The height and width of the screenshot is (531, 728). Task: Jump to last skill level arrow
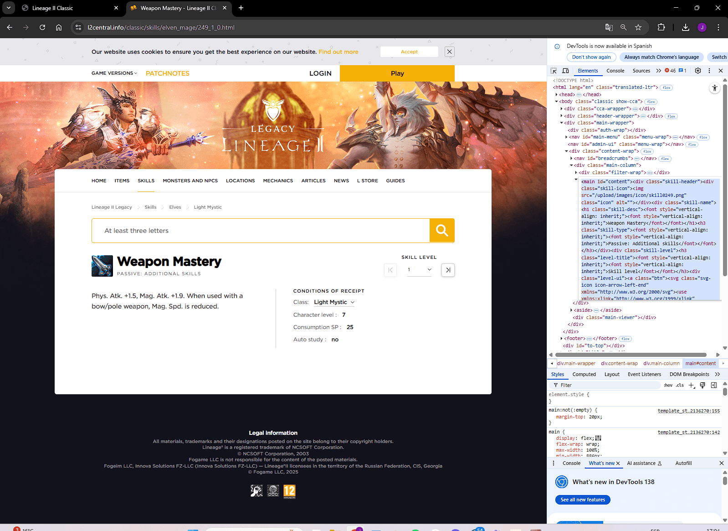tap(448, 270)
